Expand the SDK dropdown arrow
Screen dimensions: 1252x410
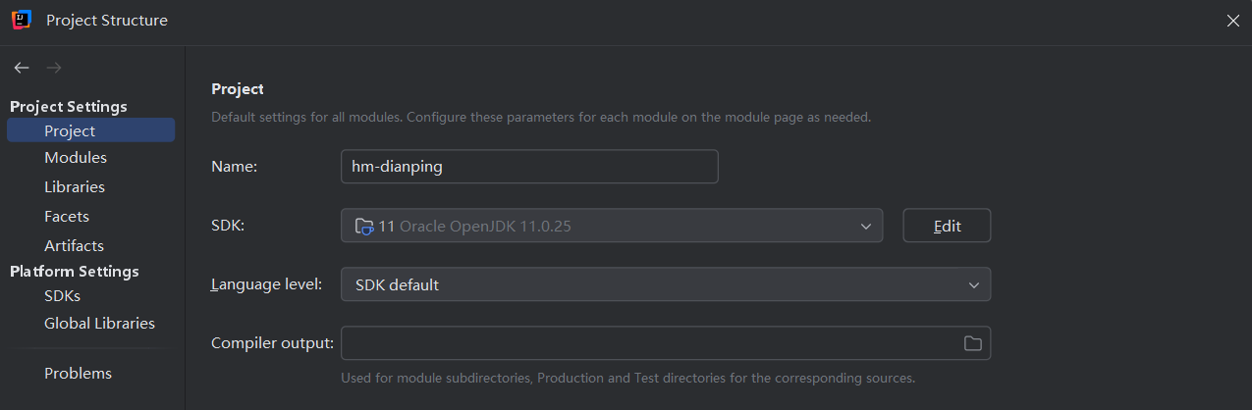pos(865,226)
